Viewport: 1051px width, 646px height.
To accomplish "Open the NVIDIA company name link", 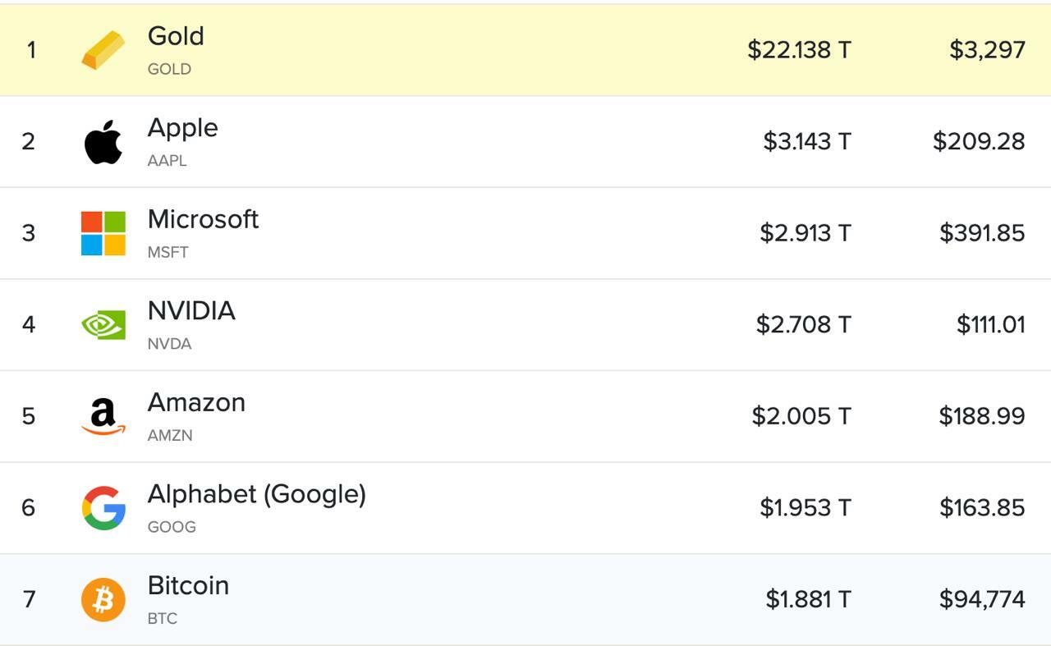I will 191,311.
